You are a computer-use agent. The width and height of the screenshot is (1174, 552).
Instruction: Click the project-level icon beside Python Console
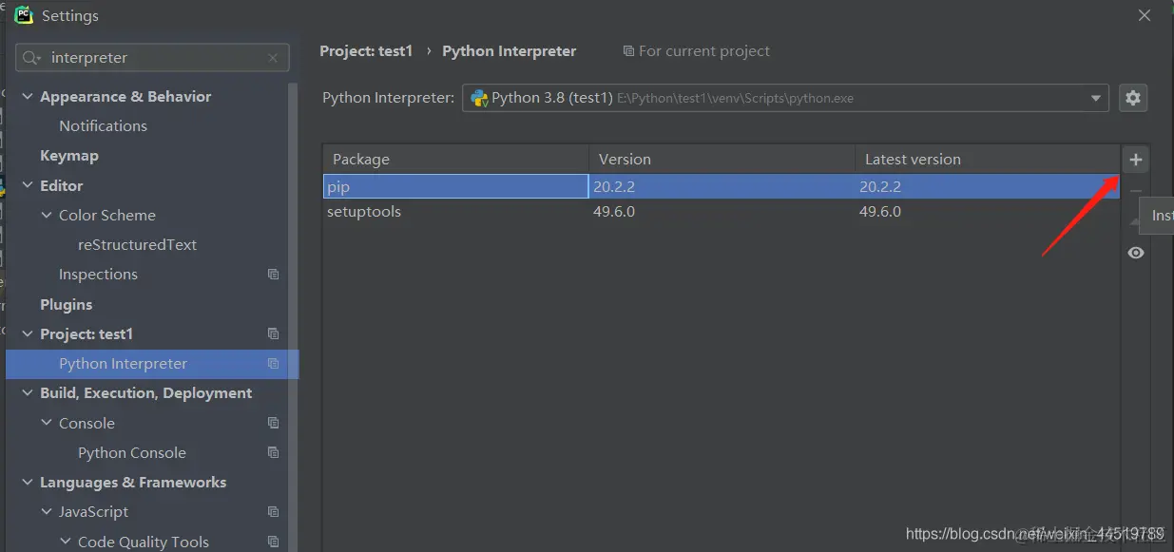click(274, 453)
